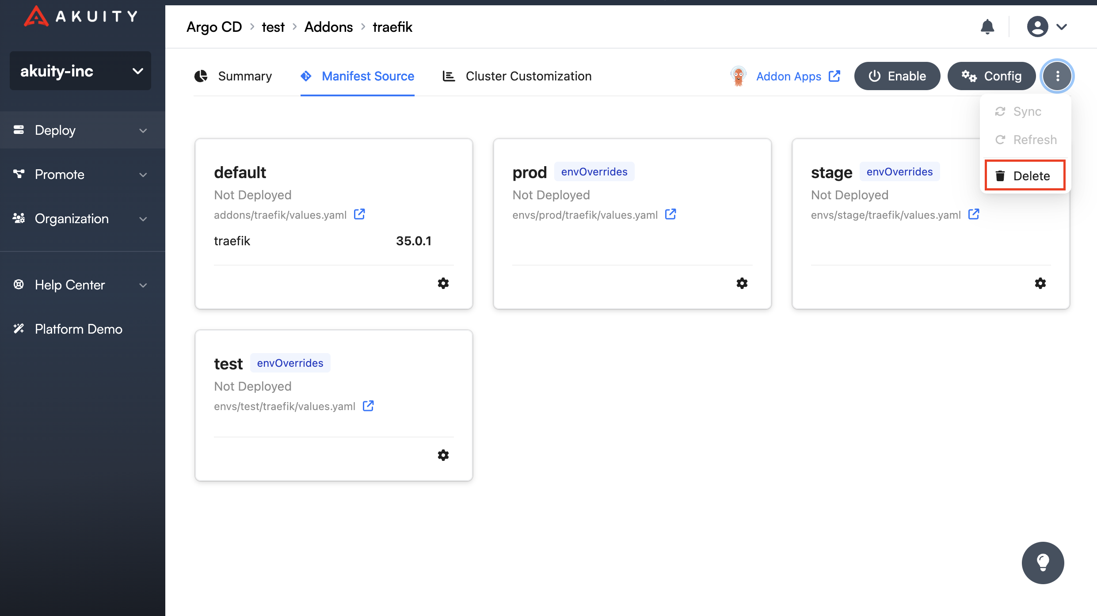The image size is (1097, 616).
Task: Choose Delete from the actions menu
Action: [1025, 175]
